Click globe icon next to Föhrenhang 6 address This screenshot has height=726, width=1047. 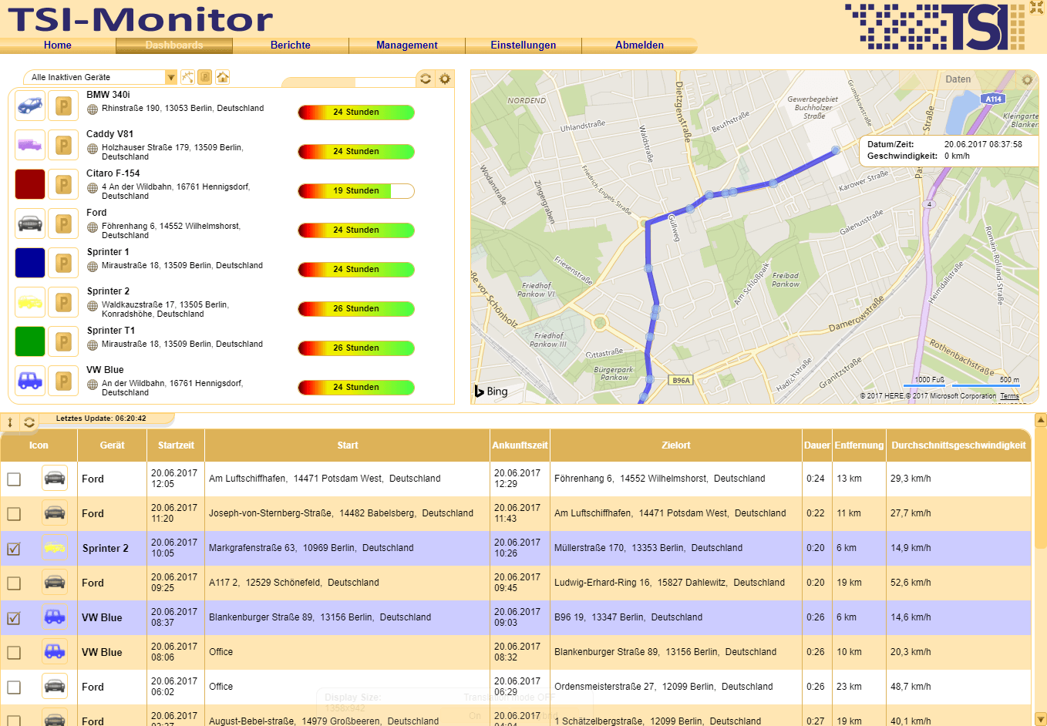click(x=93, y=227)
